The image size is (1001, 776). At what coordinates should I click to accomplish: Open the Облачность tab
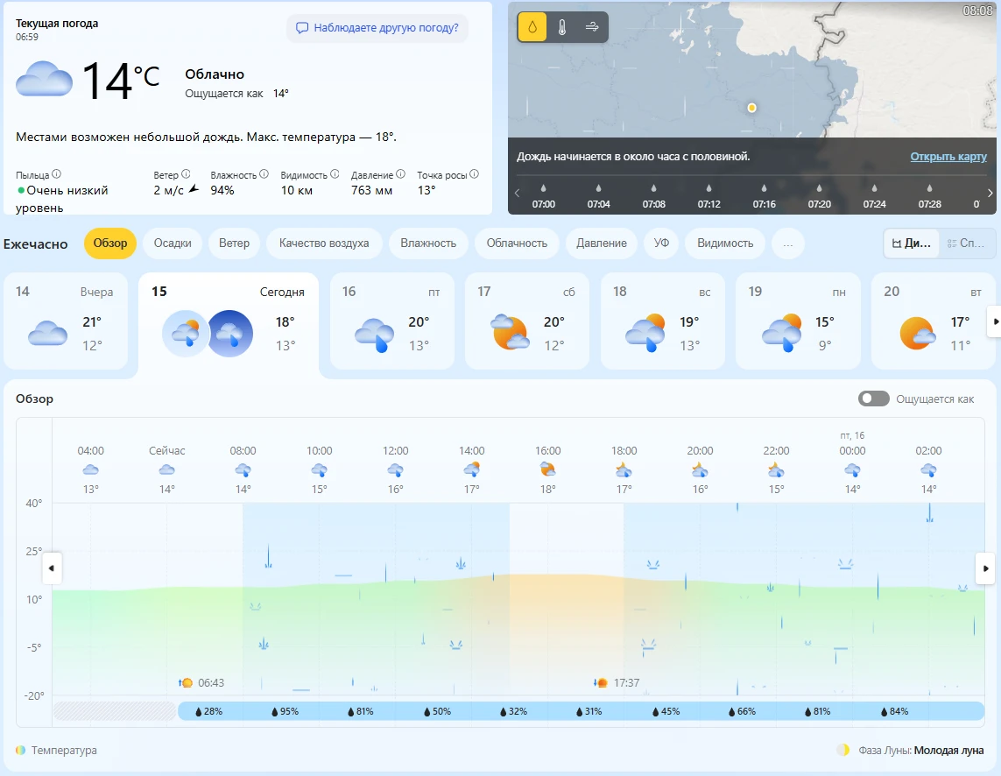click(x=517, y=243)
